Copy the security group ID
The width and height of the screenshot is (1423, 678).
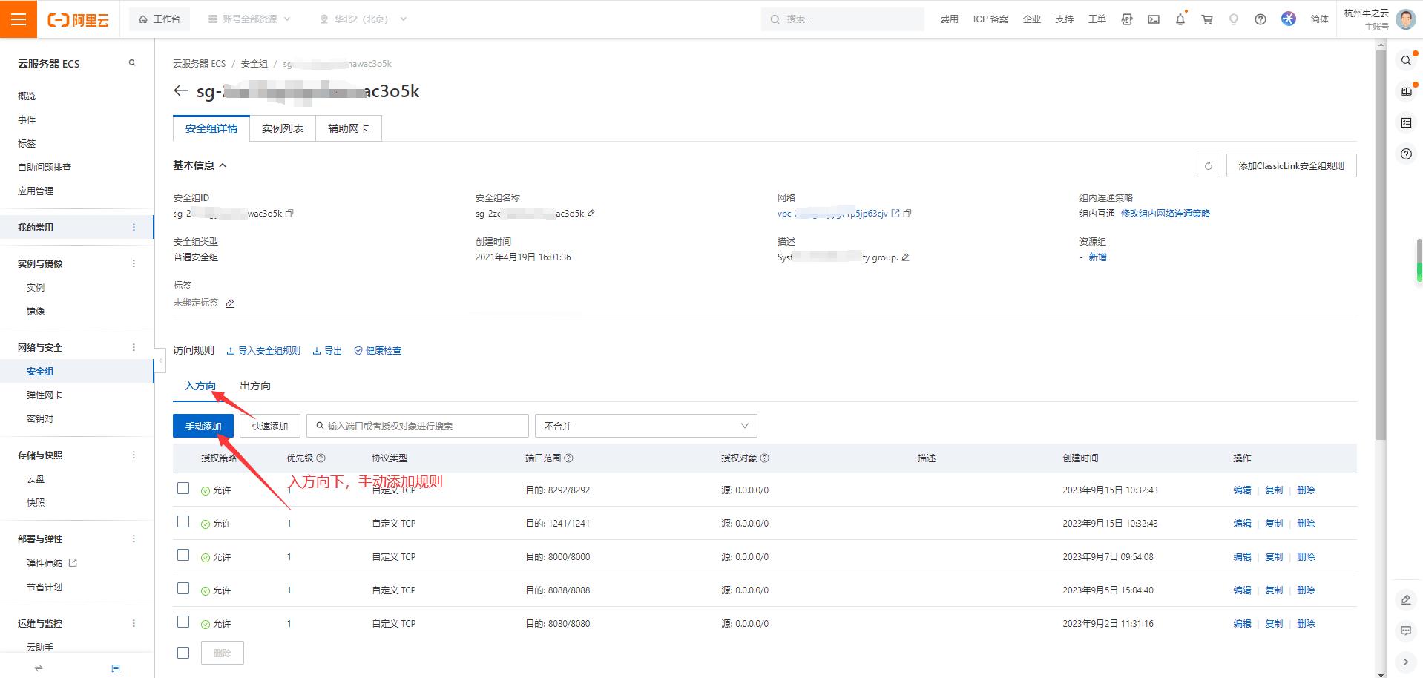(x=290, y=214)
